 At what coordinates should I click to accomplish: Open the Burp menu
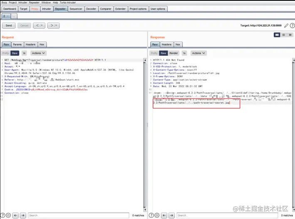pos(4,2)
